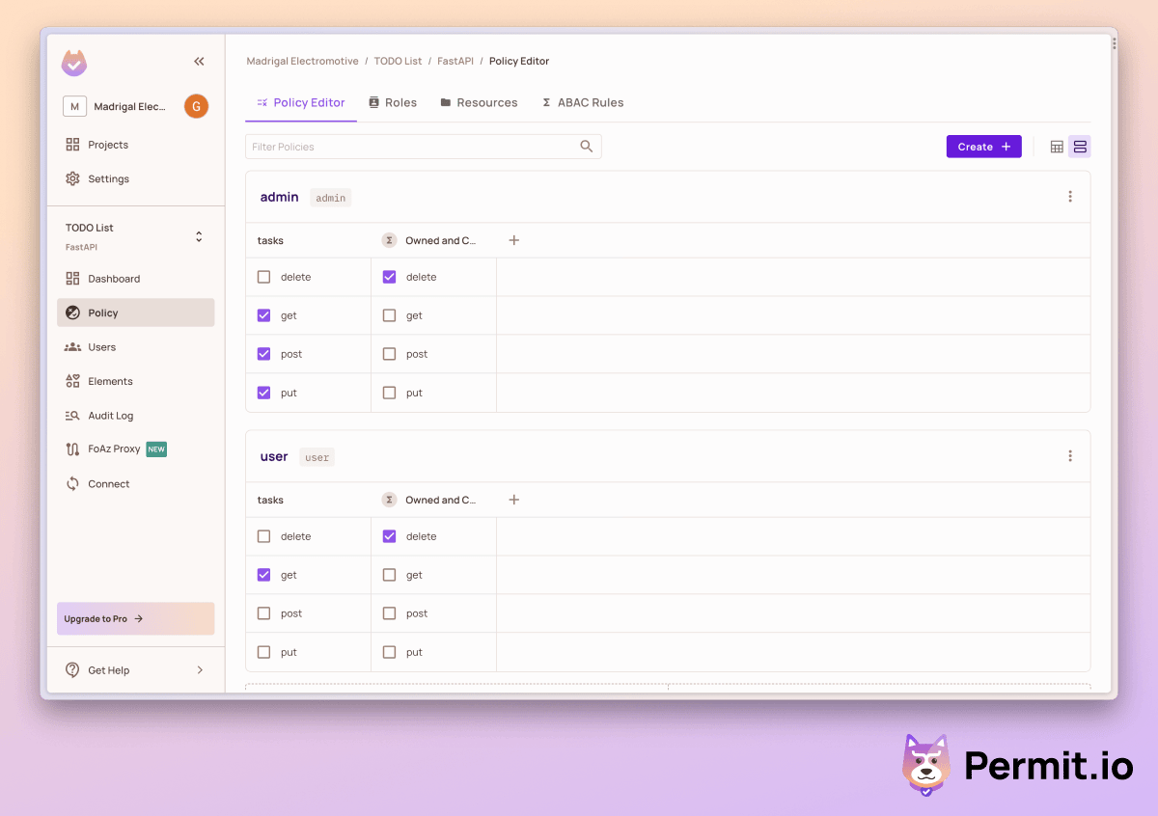Click the search magnifier icon
Image resolution: width=1158 pixels, height=816 pixels.
(x=586, y=147)
